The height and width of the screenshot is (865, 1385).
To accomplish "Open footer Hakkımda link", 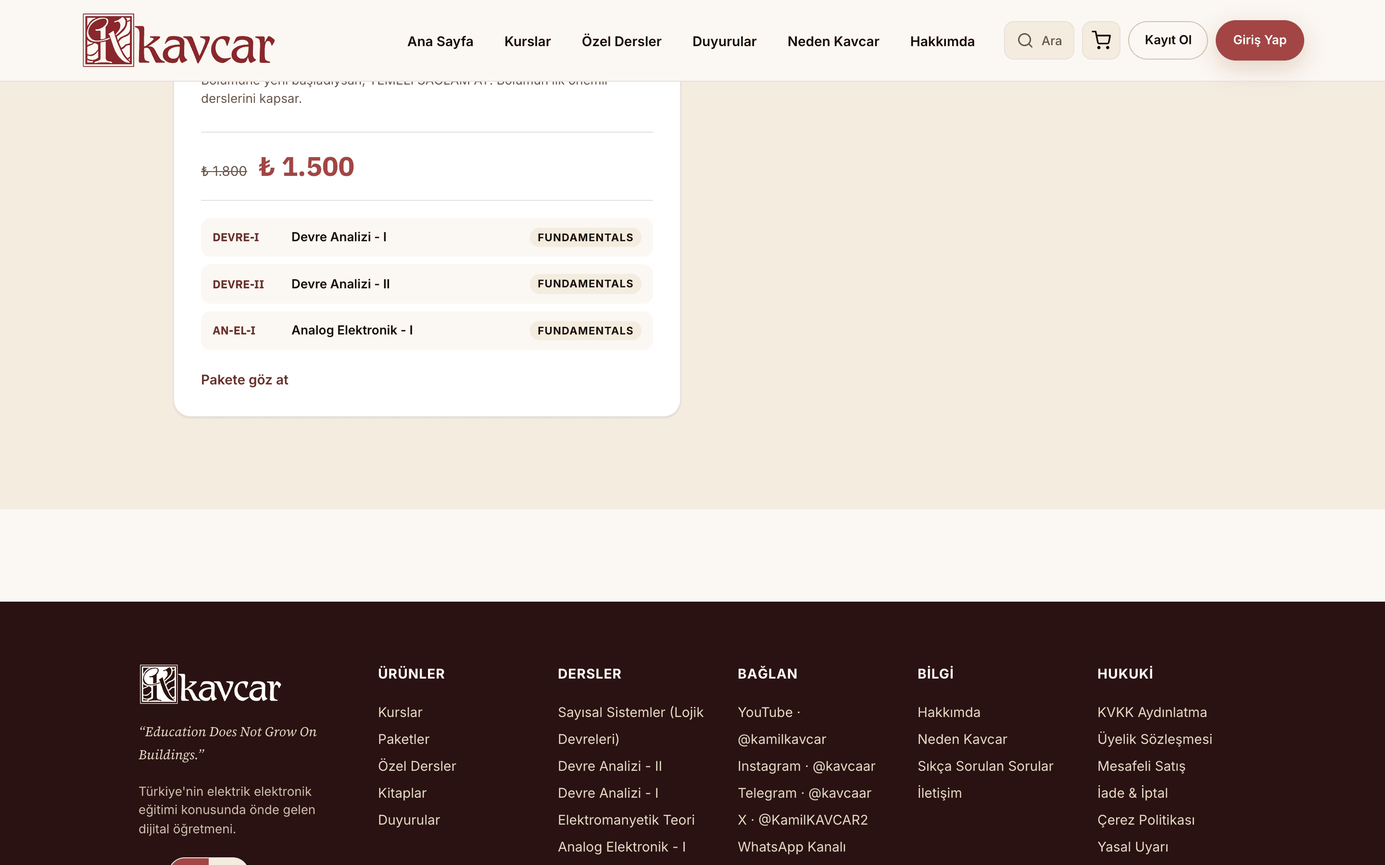I will (x=949, y=712).
